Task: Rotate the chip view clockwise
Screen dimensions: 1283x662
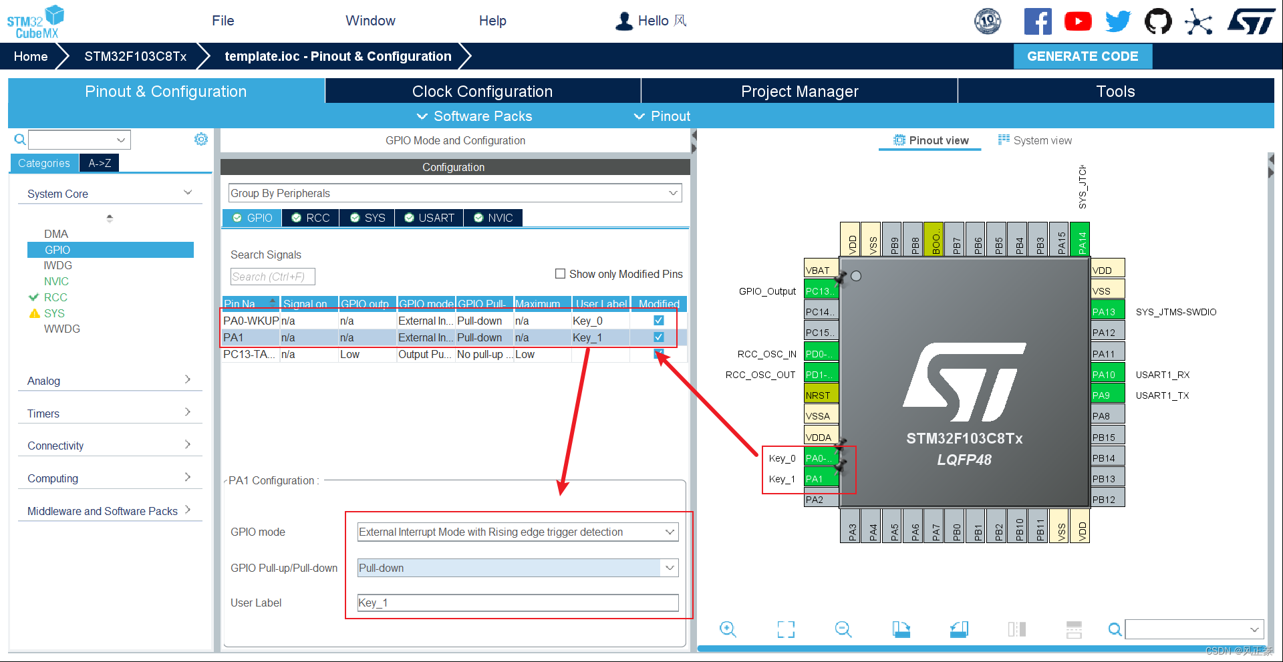Action: tap(901, 629)
